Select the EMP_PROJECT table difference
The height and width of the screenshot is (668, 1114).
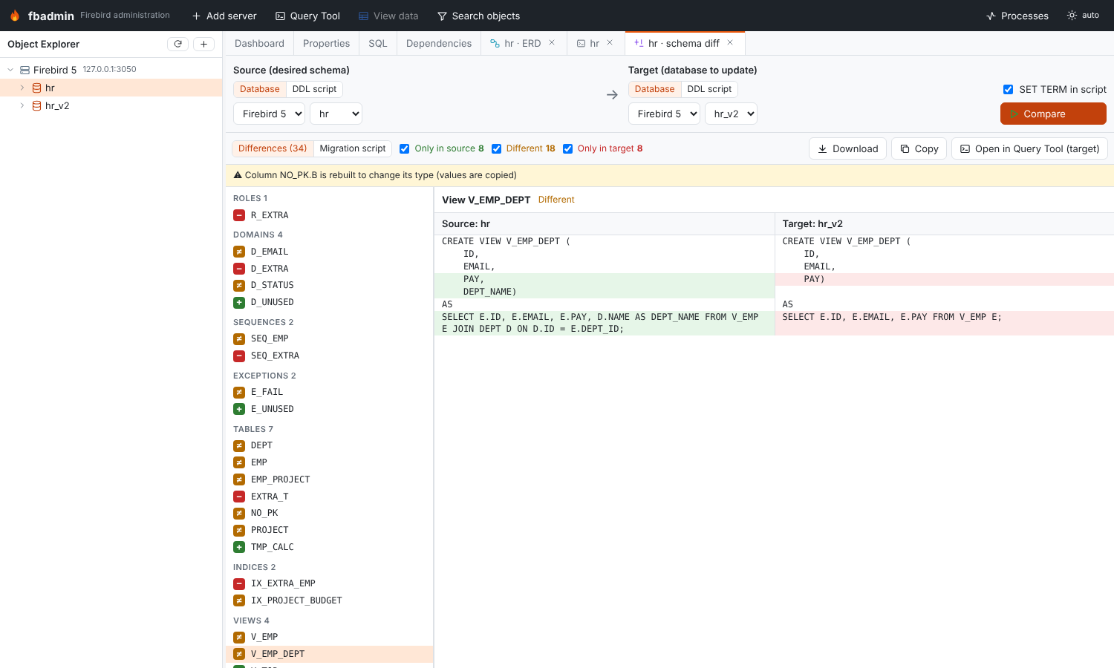[328, 479]
